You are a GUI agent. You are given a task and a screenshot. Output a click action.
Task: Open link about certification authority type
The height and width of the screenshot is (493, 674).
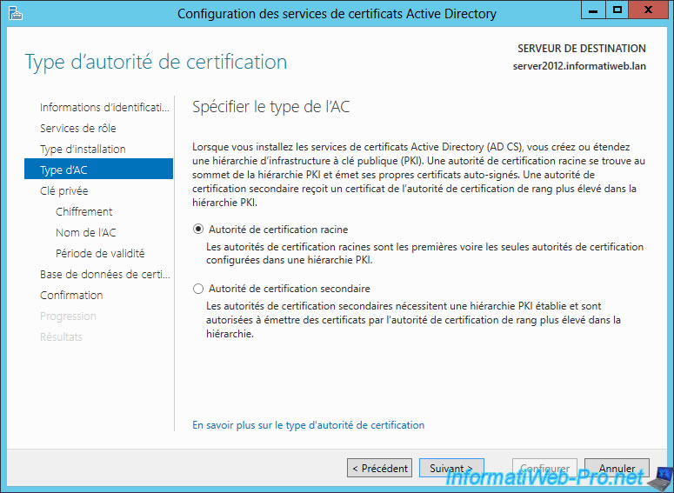coord(308,425)
